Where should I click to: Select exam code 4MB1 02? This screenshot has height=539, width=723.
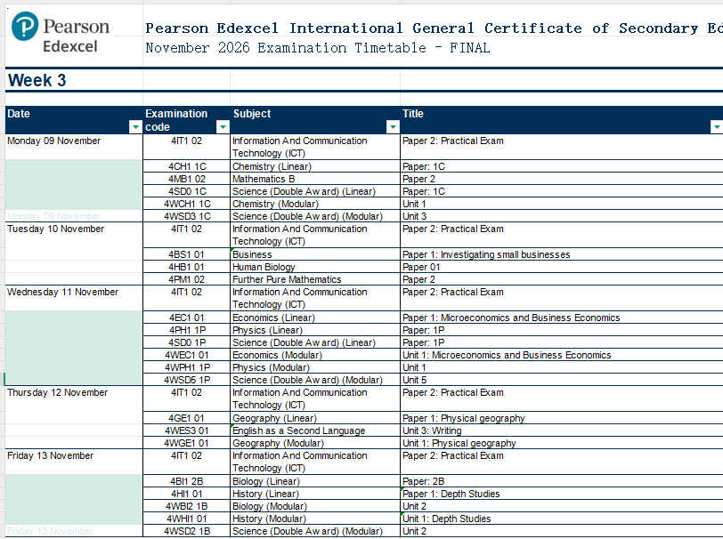tap(187, 179)
